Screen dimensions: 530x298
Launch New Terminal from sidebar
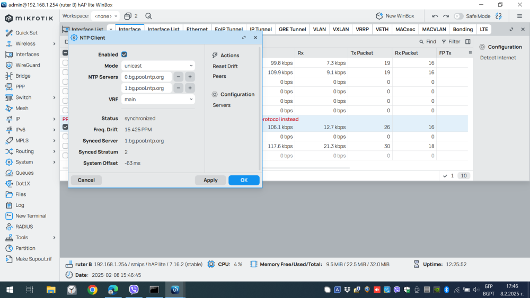pyautogui.click(x=31, y=216)
